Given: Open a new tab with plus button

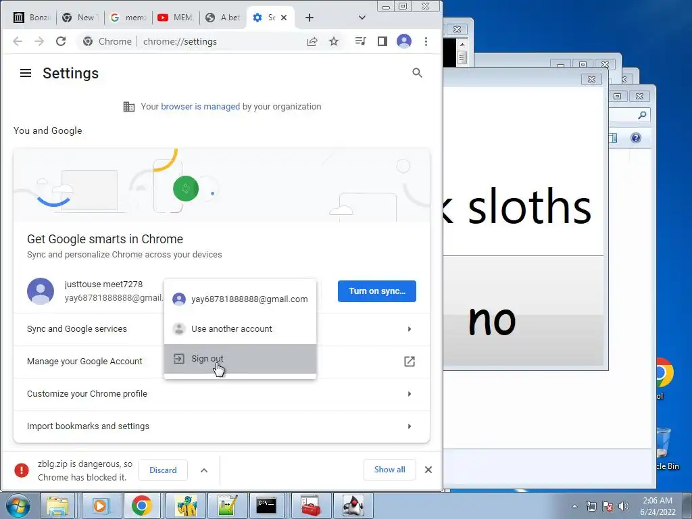Looking at the screenshot, I should pos(310,18).
